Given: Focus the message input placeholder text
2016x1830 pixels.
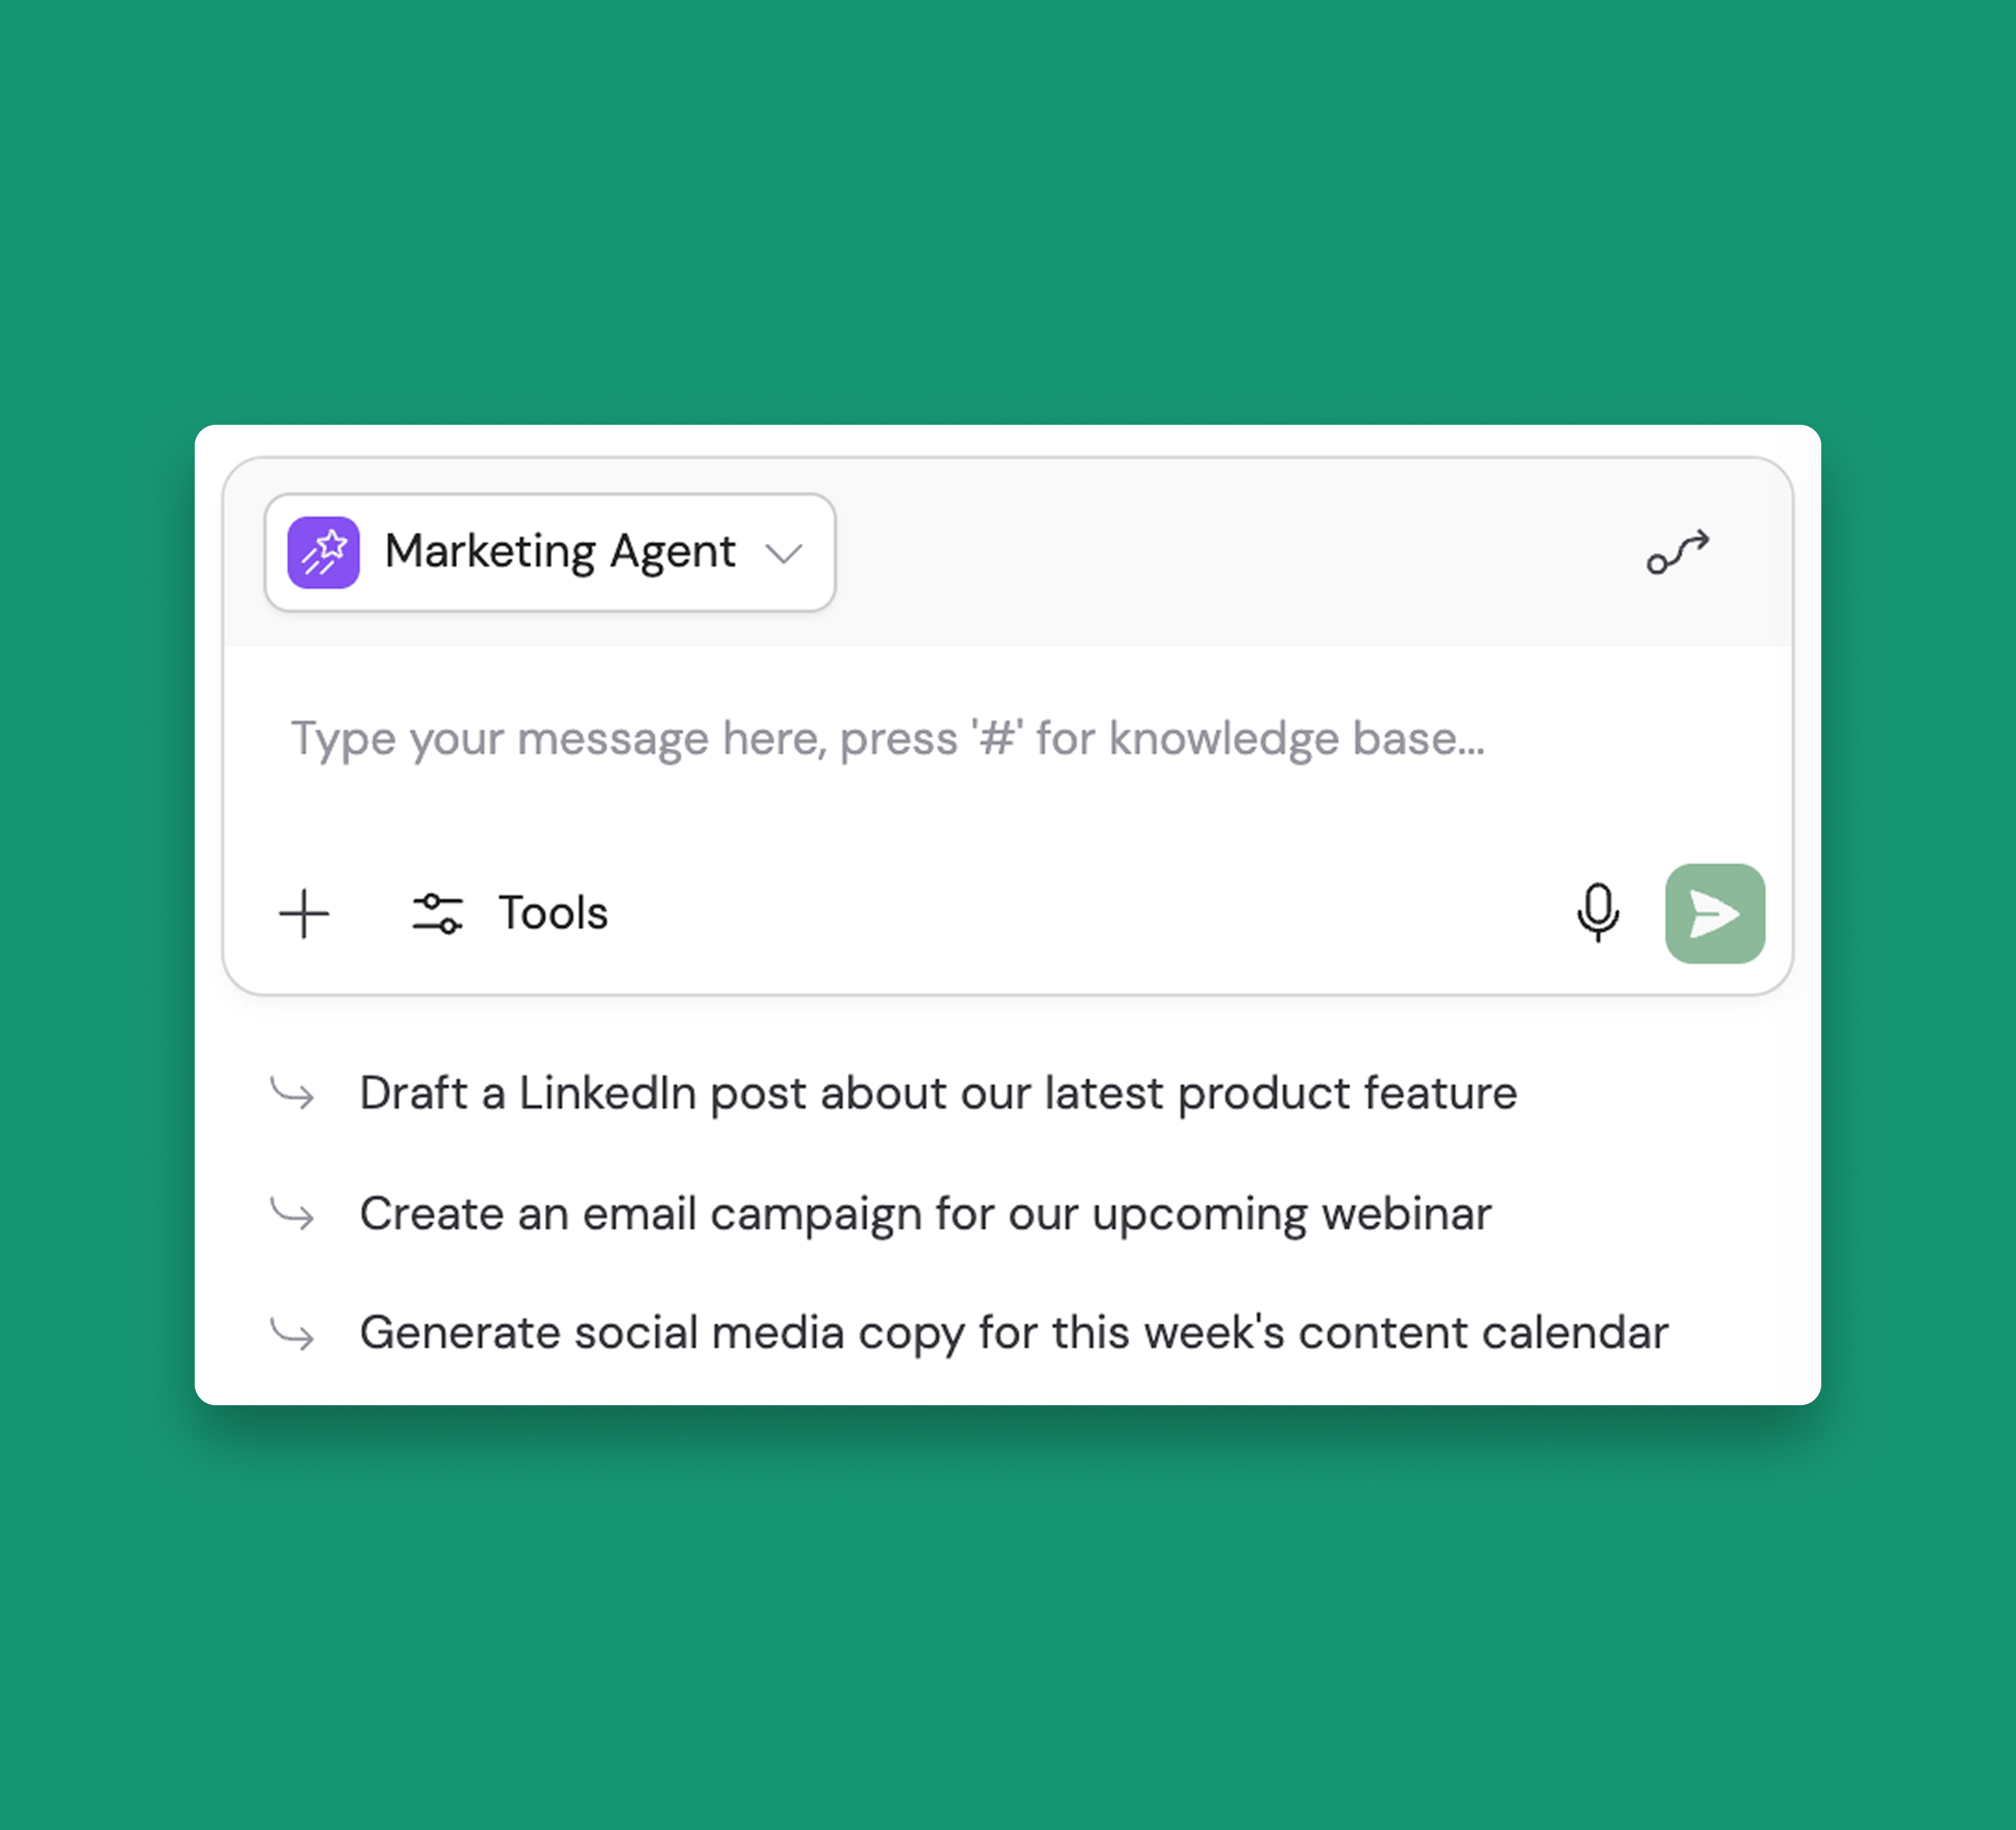Looking at the screenshot, I should (x=887, y=739).
